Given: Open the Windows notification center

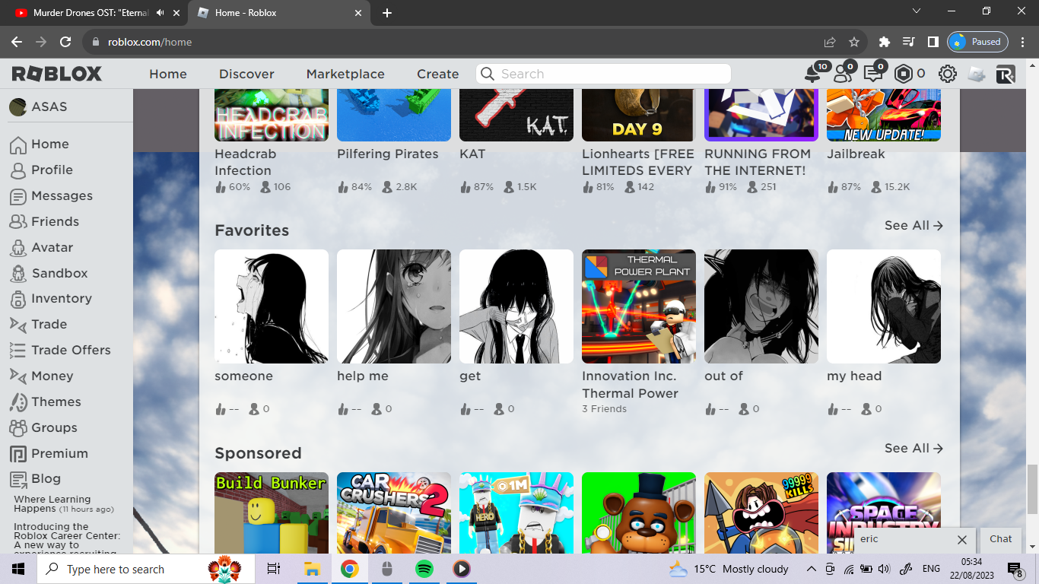Looking at the screenshot, I should tap(1015, 569).
